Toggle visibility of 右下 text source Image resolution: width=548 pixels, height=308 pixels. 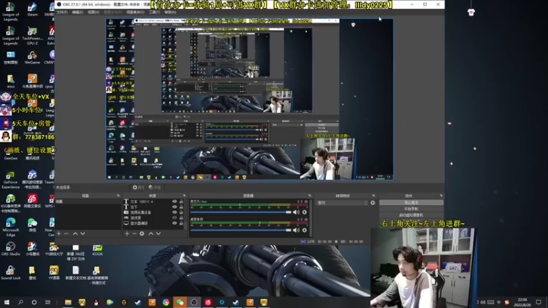(x=175, y=207)
